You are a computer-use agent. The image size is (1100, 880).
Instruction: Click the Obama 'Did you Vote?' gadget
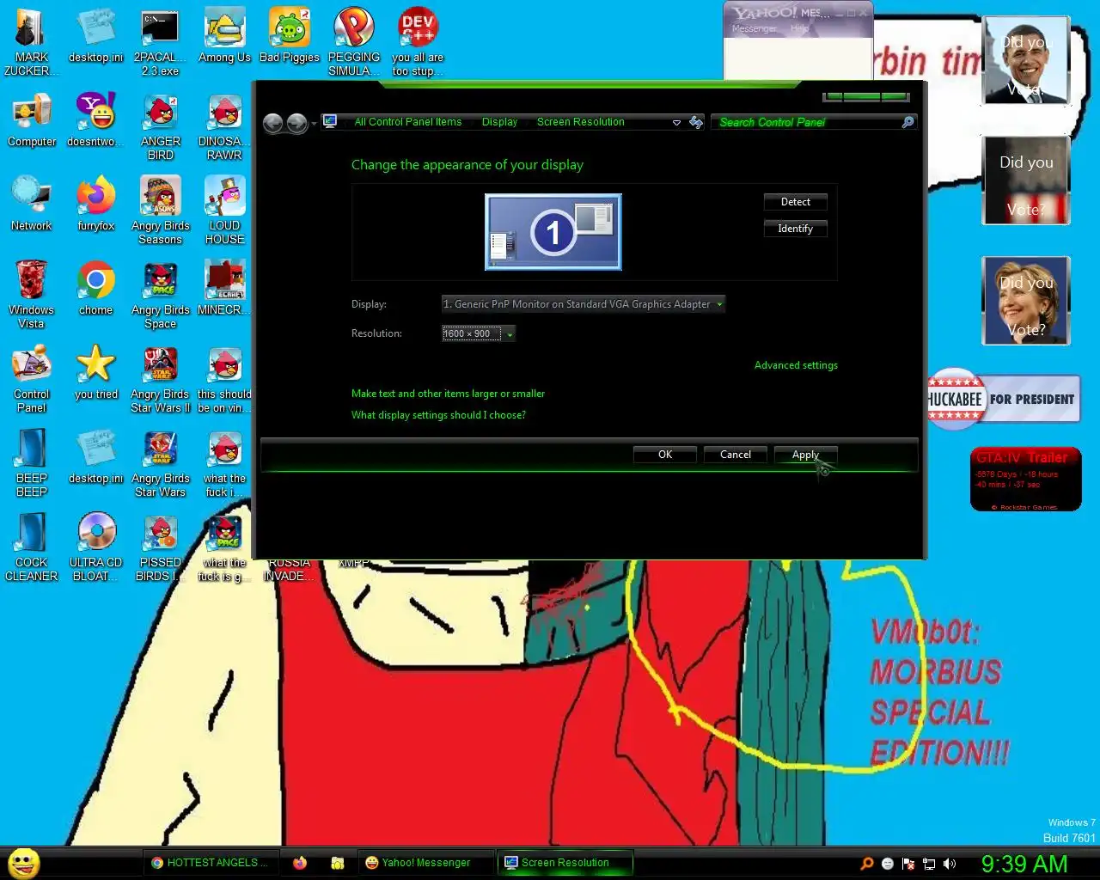pyautogui.click(x=1026, y=60)
